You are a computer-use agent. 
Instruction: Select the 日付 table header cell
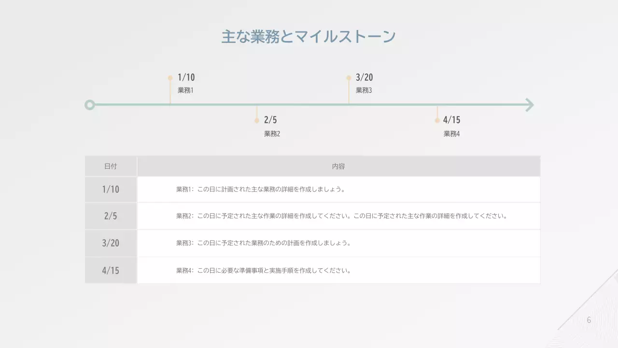point(111,166)
